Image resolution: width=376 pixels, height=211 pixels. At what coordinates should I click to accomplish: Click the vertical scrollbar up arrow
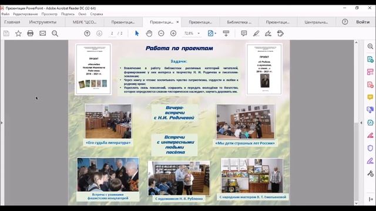coord(356,42)
